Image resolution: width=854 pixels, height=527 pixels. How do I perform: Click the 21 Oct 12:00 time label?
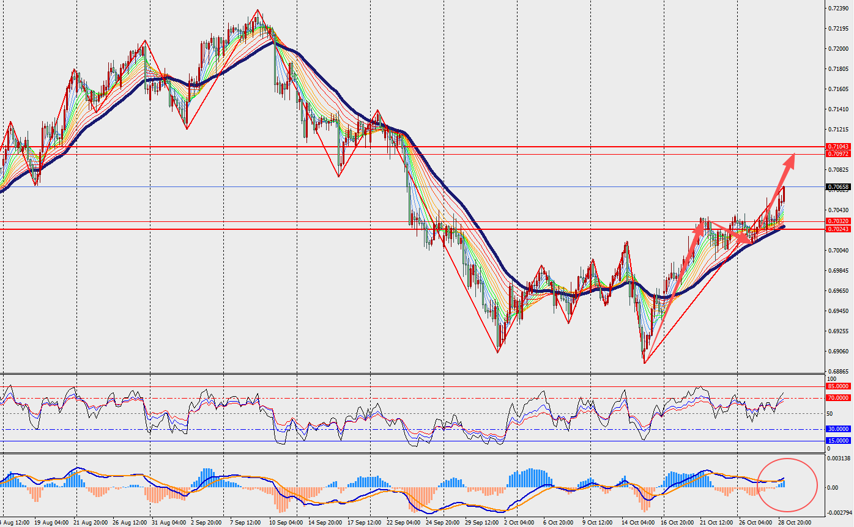(717, 523)
